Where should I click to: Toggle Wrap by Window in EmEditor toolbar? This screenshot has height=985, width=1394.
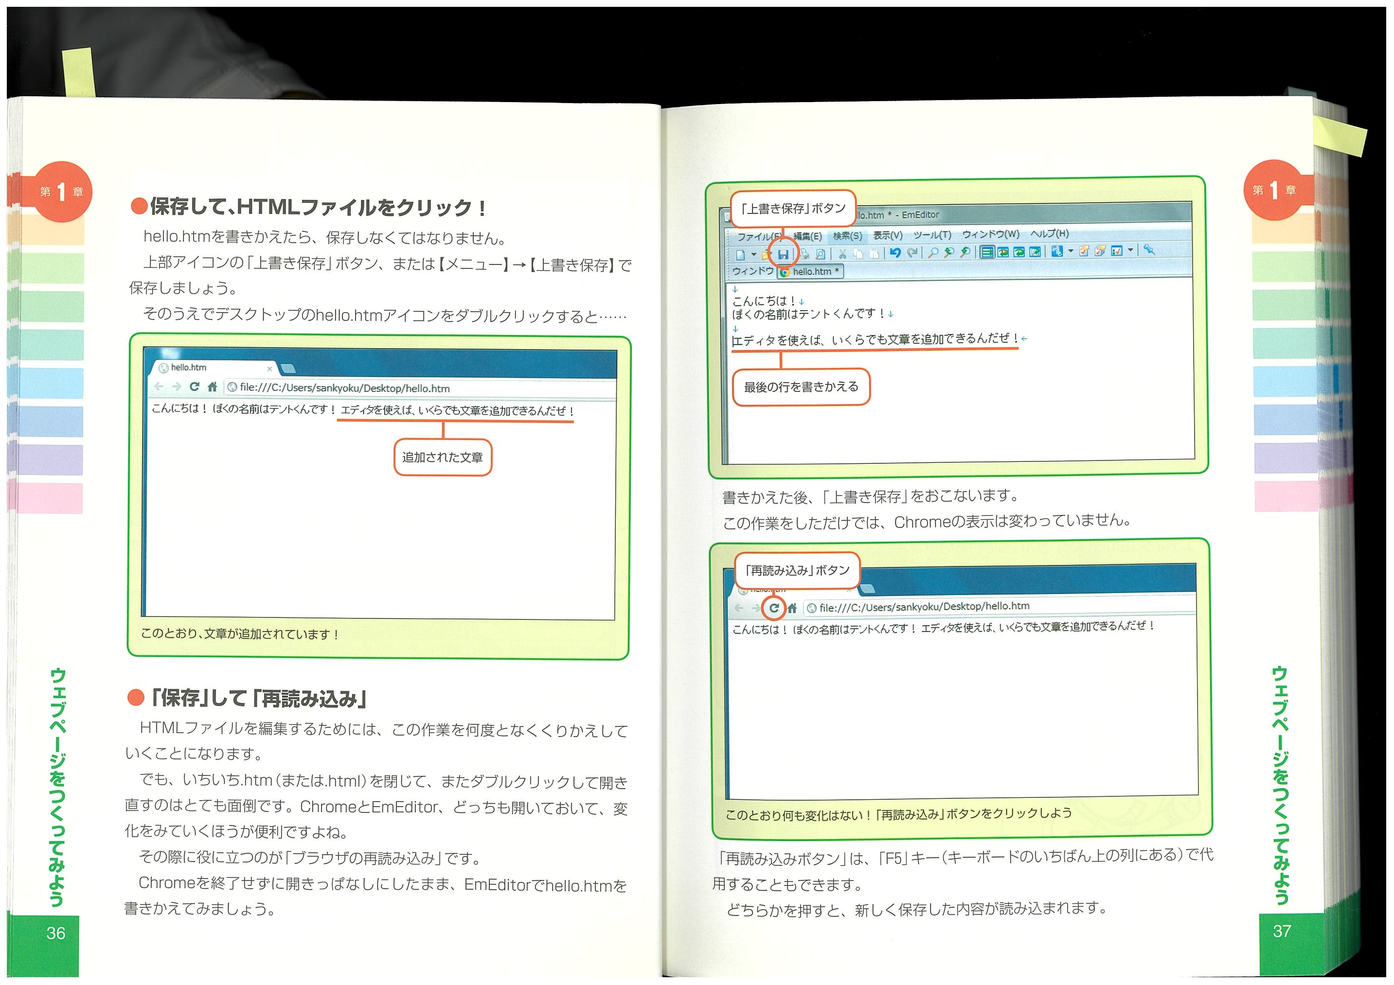click(x=1019, y=252)
